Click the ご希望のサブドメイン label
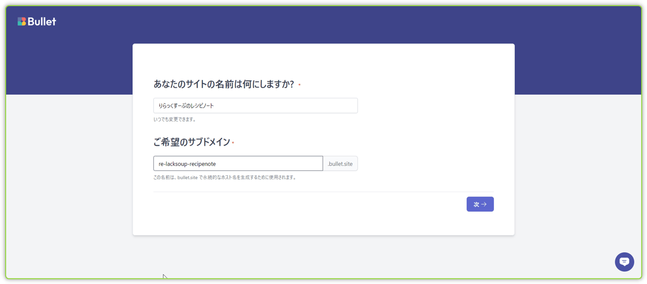The image size is (647, 284). [x=191, y=142]
